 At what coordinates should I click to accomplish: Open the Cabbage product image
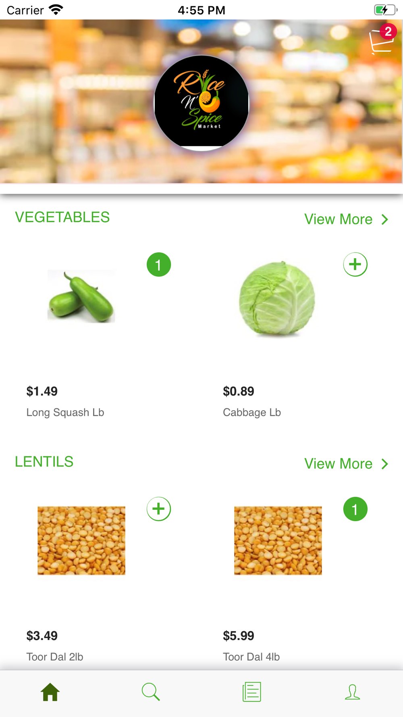pyautogui.click(x=277, y=298)
